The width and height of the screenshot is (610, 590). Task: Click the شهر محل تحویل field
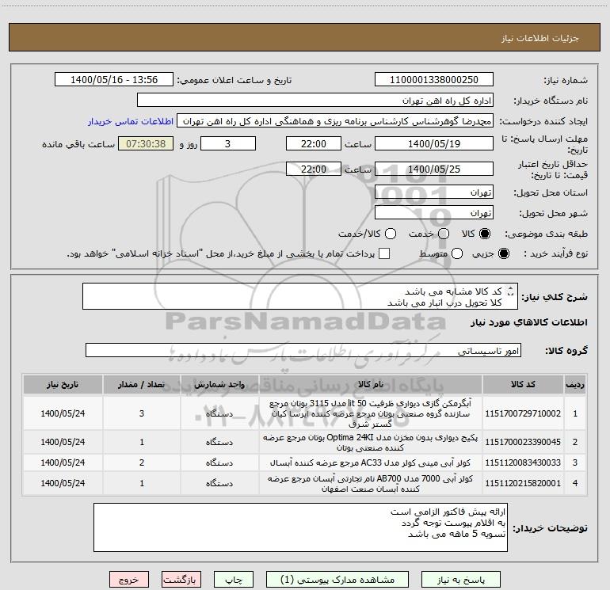434,213
